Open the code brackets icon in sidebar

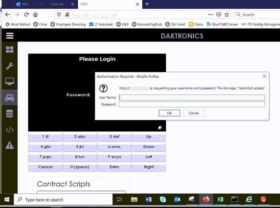pos(10,130)
